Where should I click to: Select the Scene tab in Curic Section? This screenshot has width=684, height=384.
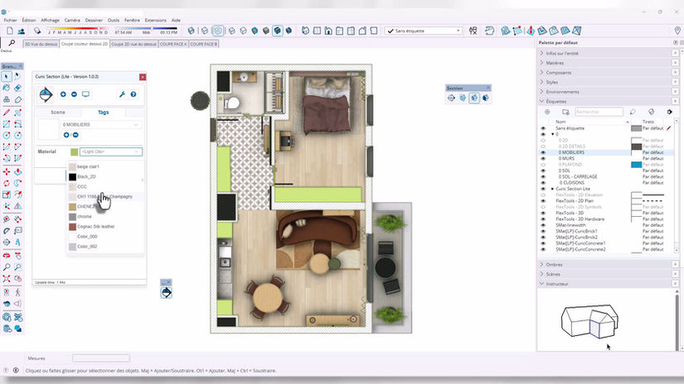pos(58,113)
